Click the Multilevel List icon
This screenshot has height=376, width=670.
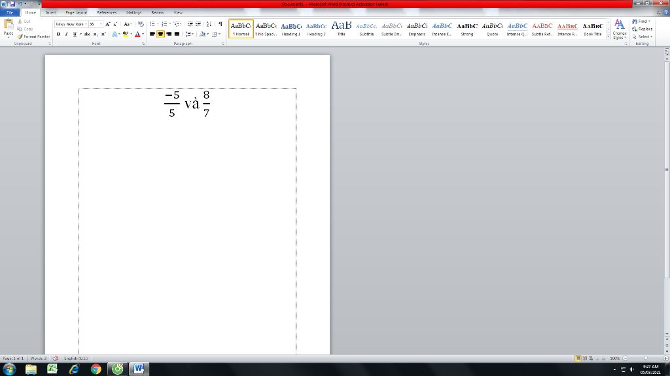(x=177, y=24)
